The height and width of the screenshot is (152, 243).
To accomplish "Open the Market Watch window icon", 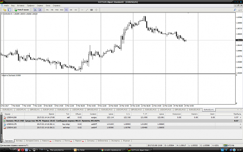I will [x=5, y=10].
